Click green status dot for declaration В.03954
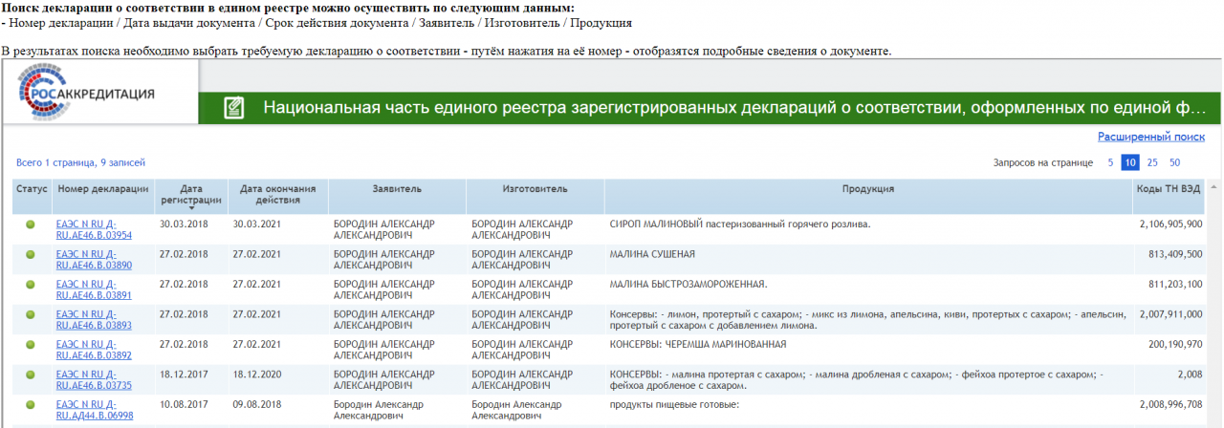 coord(31,225)
